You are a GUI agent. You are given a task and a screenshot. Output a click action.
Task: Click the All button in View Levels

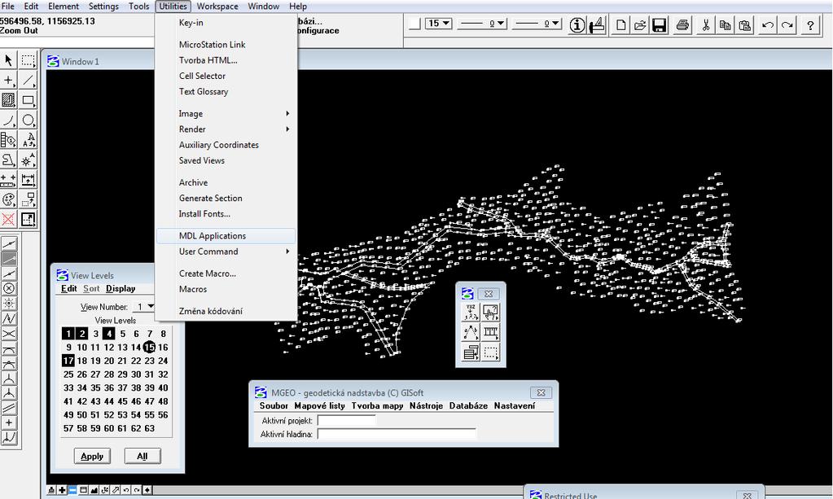pos(142,456)
